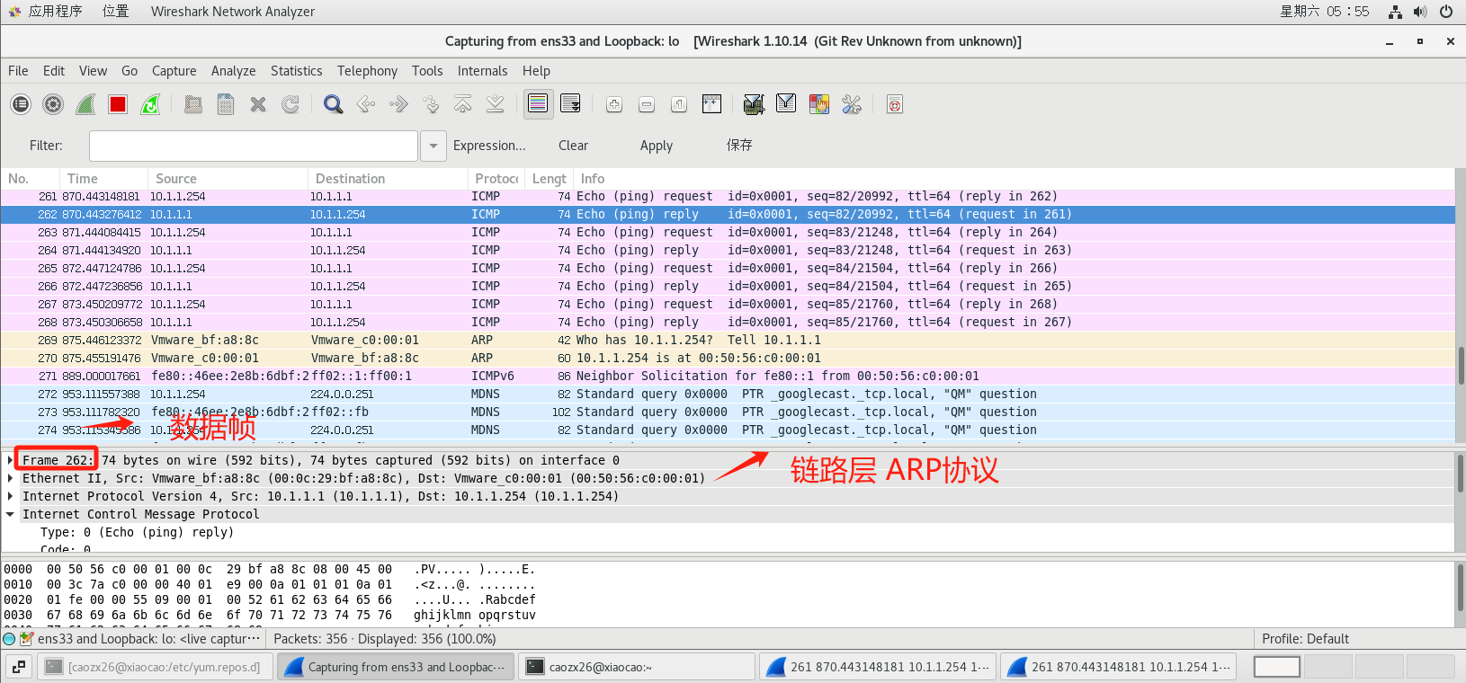This screenshot has height=683, width=1466.
Task: Open Wireshark preferences
Action: point(851,104)
